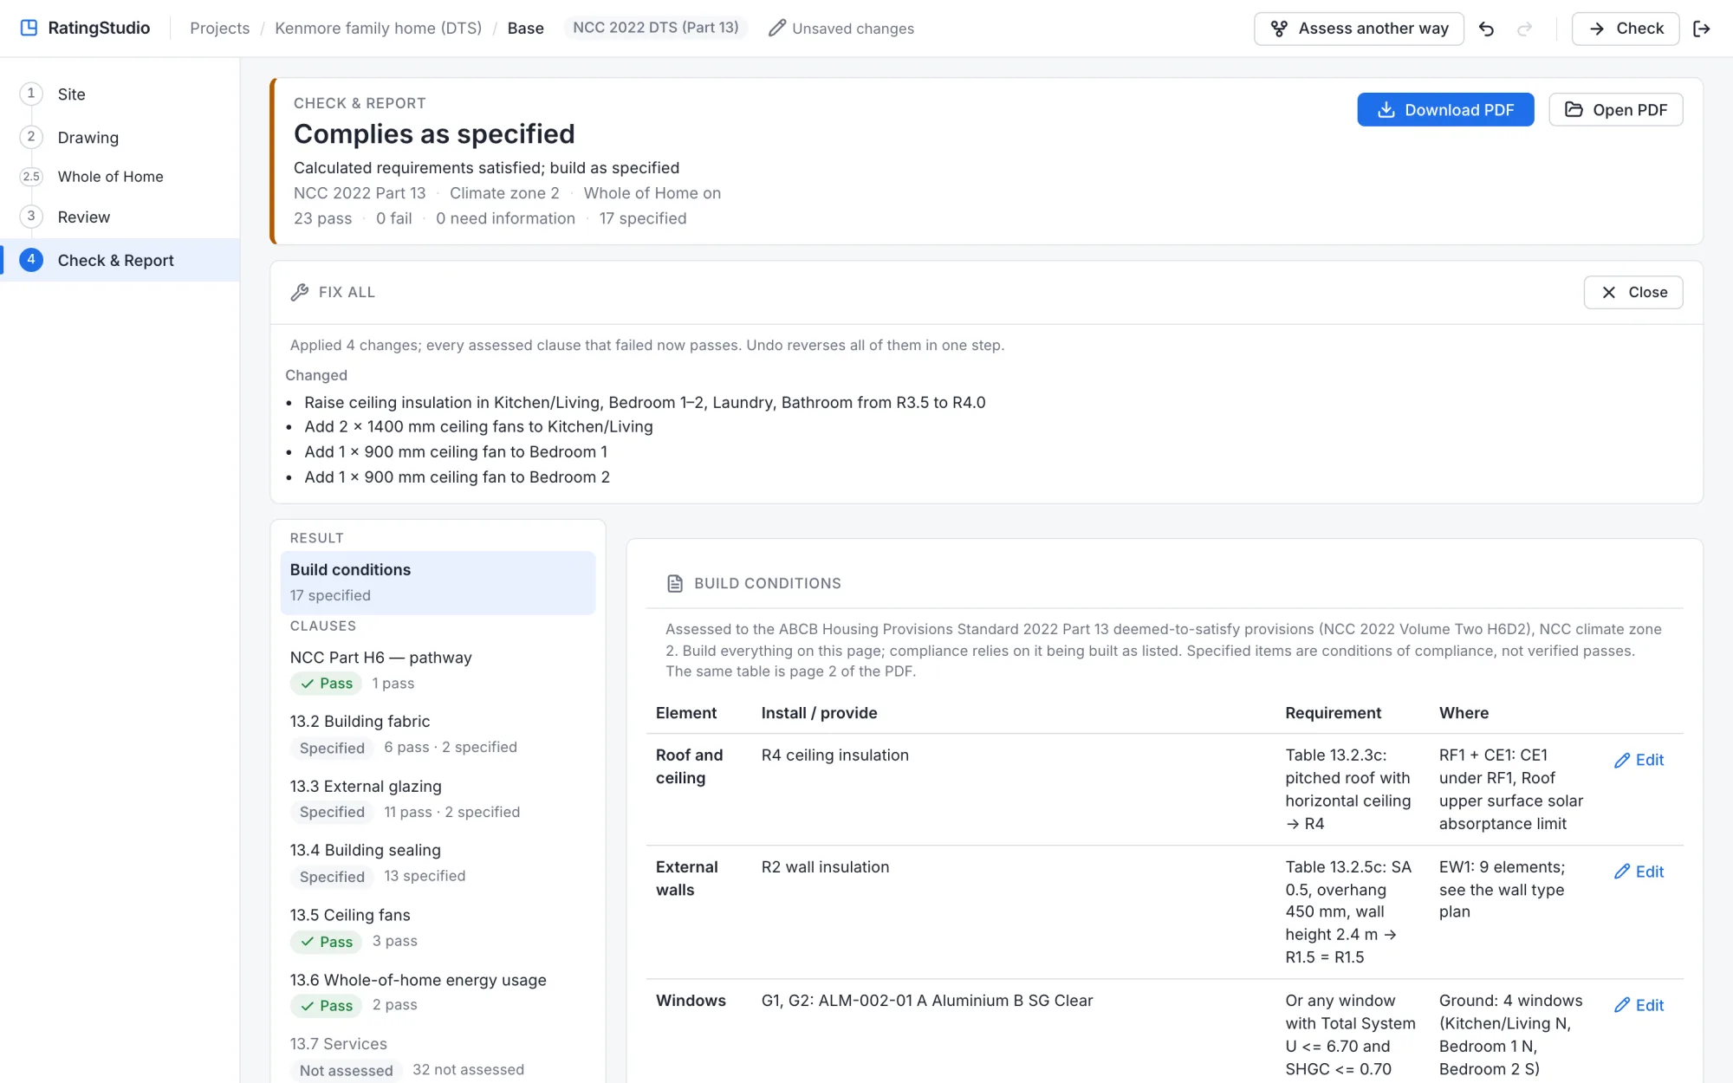Screen dimensions: 1733x1083
Task: Open the Review step in sidebar
Action: pyautogui.click(x=120, y=217)
